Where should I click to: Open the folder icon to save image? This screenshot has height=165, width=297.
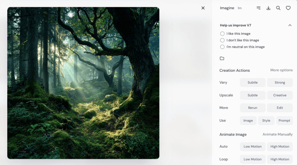coord(222,58)
